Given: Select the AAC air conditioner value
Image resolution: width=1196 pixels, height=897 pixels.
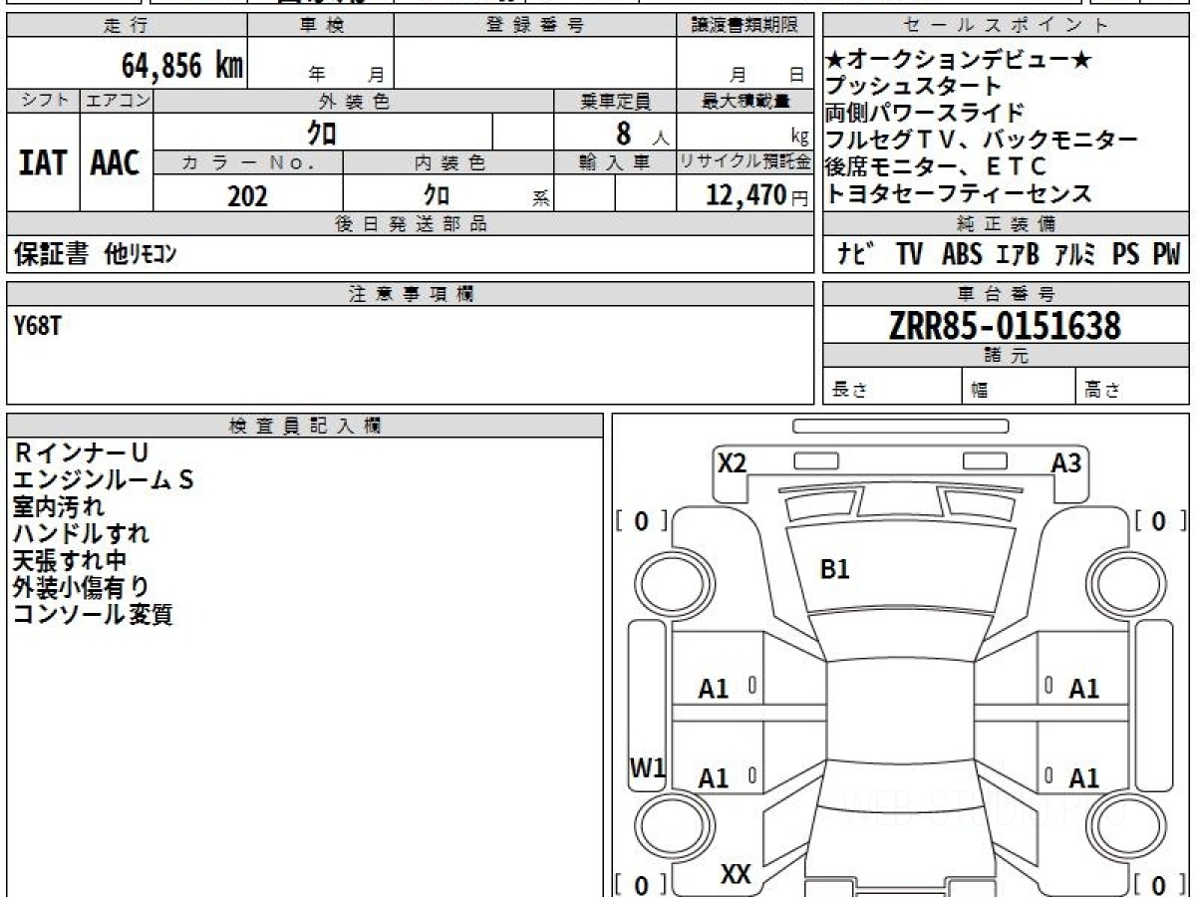Looking at the screenshot, I should click(x=116, y=163).
